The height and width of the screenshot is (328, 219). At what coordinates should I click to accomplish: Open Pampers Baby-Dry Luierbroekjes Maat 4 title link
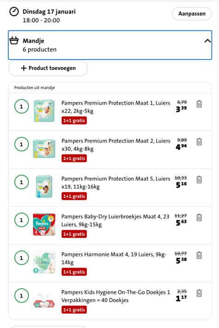click(x=115, y=221)
